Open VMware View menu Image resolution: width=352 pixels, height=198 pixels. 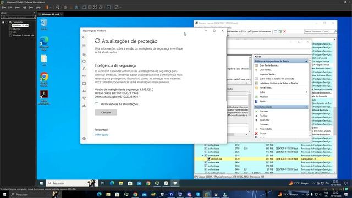tap(17, 7)
